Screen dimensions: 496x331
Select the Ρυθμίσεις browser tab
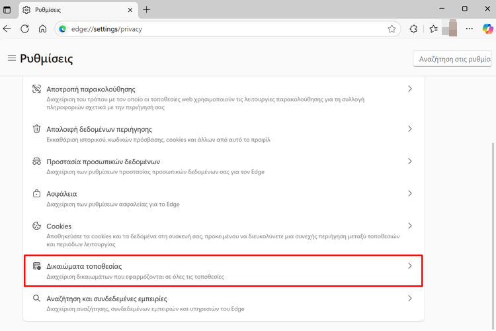(x=79, y=10)
